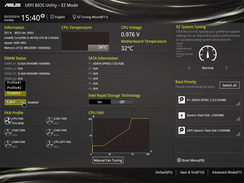Screen dimensions: 244x183
Task: Open the Boot Menu(F8) link
Action: coord(193,160)
